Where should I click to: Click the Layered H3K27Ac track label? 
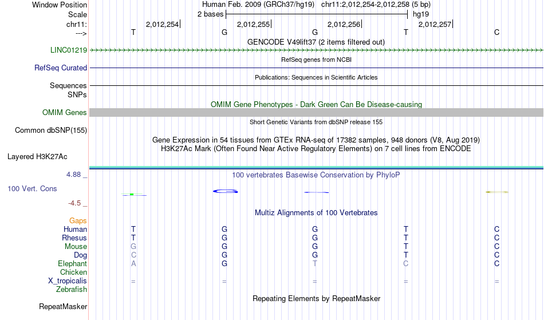(37, 156)
